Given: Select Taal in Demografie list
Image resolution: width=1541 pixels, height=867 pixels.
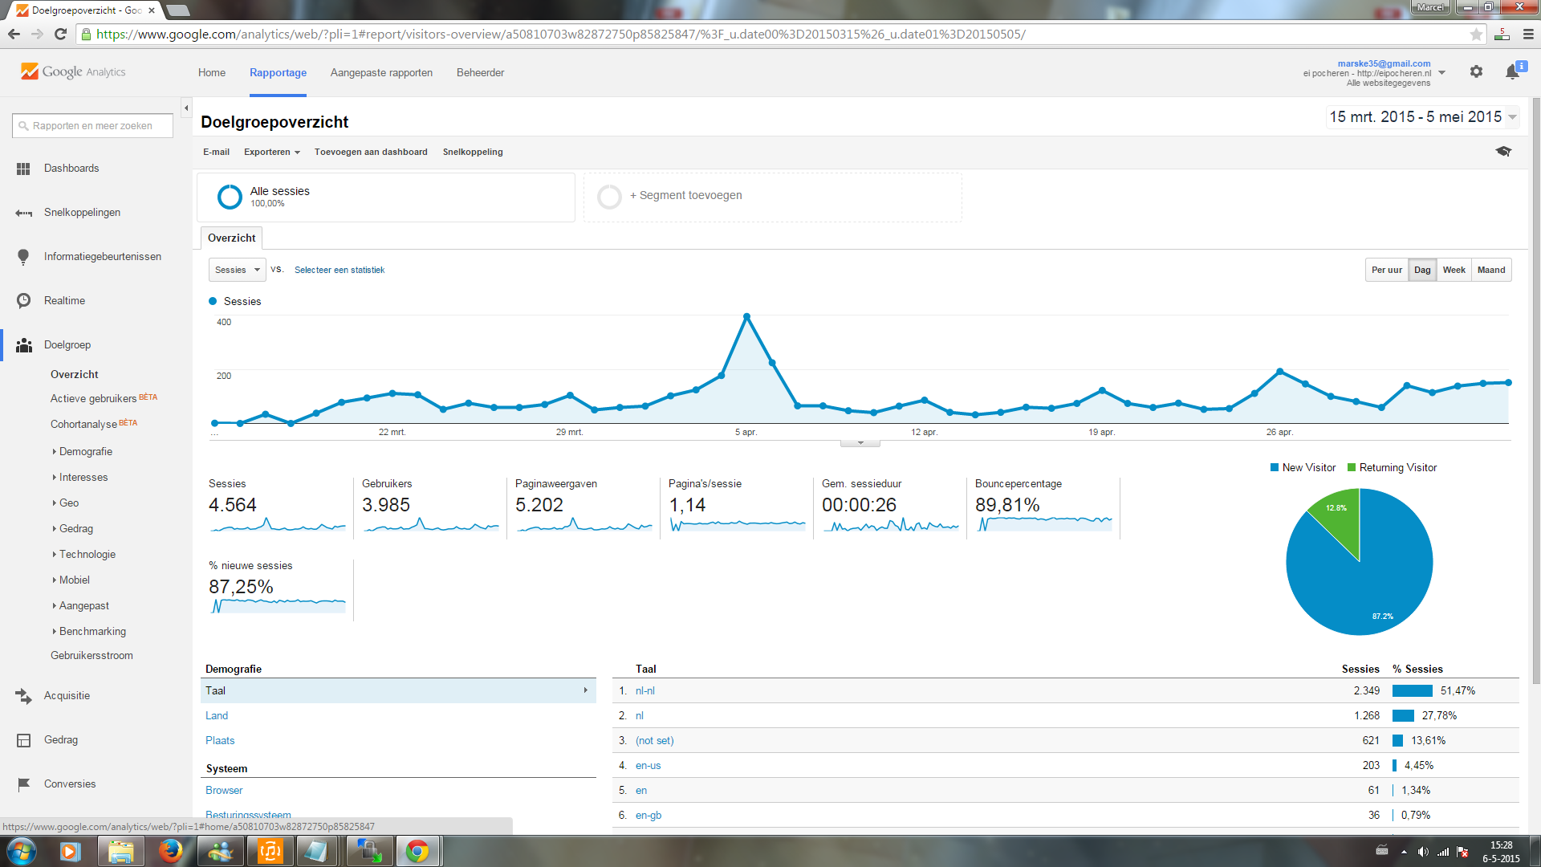Looking at the screenshot, I should 398,690.
